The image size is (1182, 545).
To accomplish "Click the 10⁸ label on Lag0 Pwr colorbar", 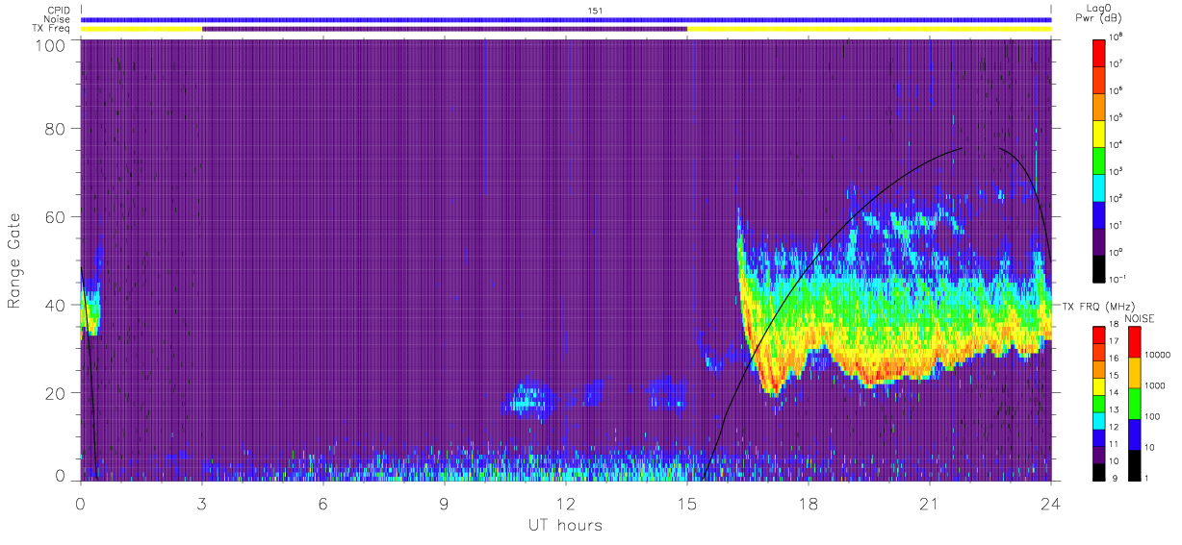I will pos(1118,37).
